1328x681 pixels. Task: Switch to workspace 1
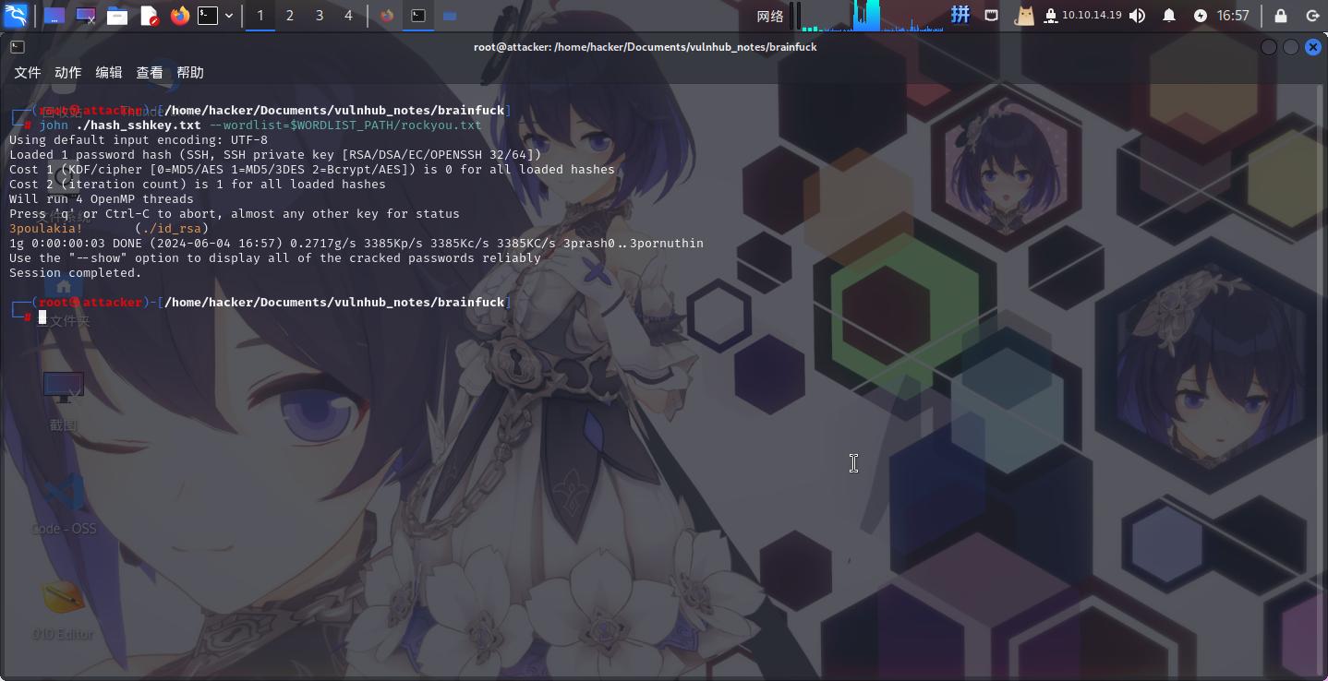(260, 16)
